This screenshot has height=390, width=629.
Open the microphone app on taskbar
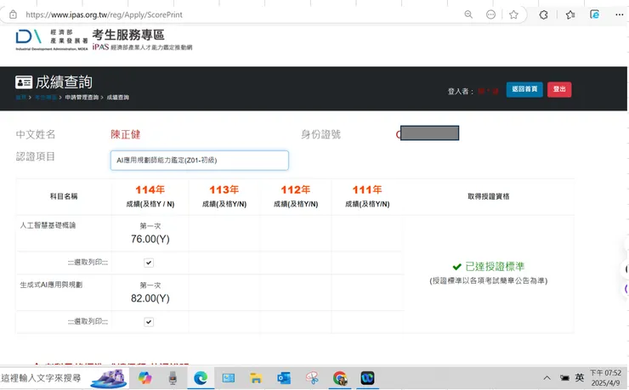coord(173,378)
